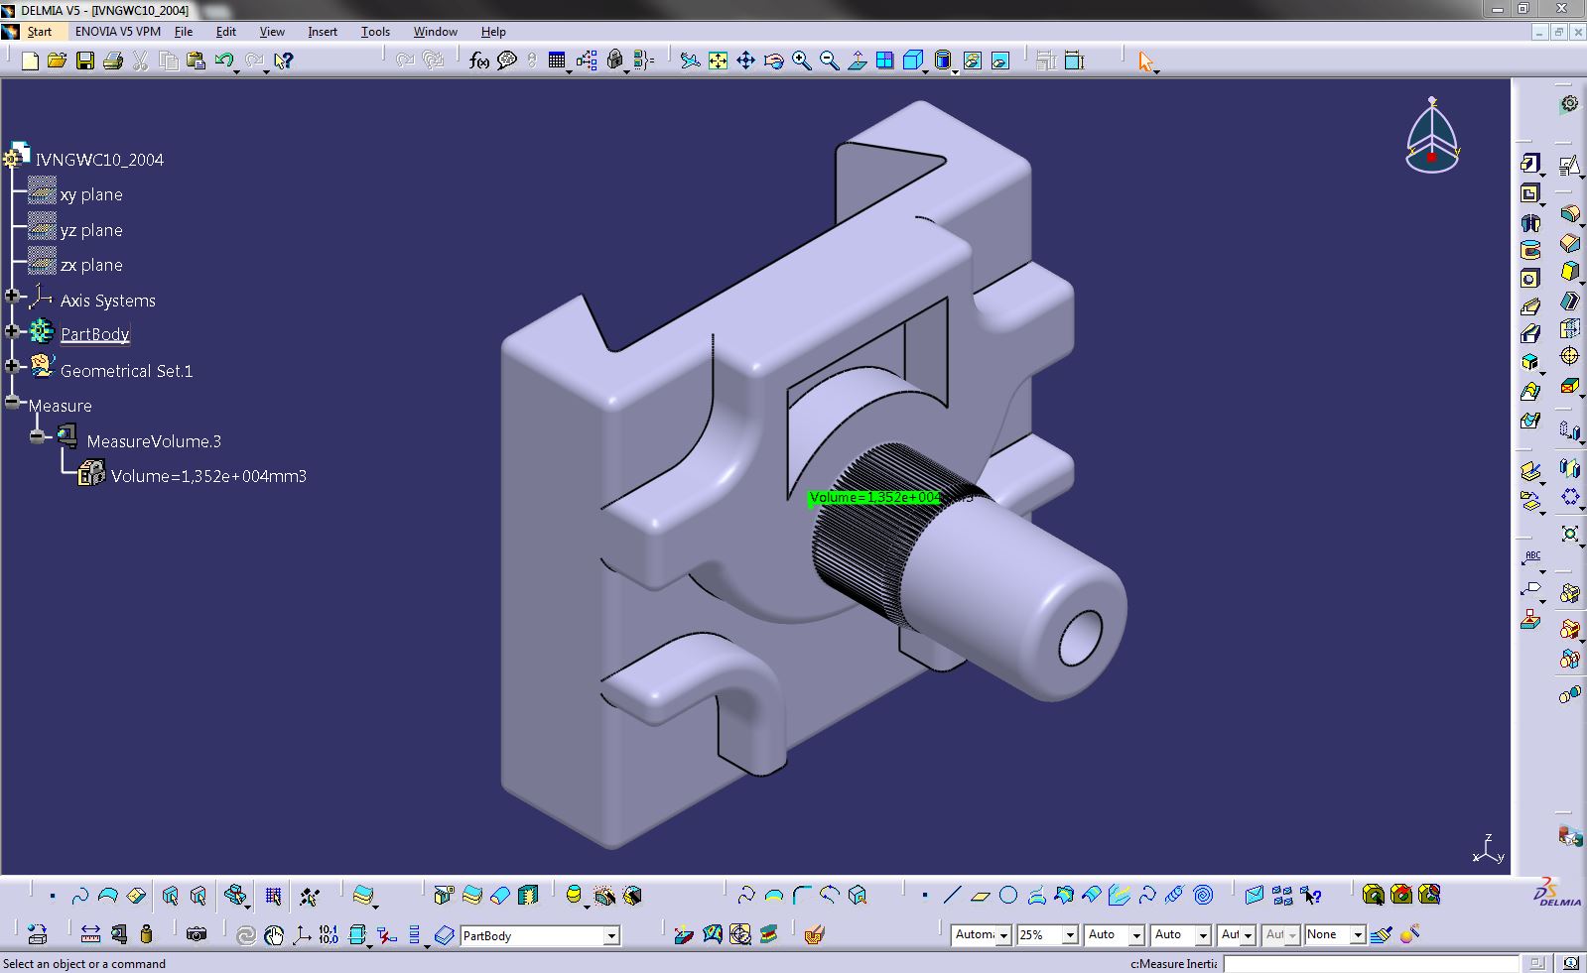This screenshot has height=973, width=1587.
Task: Toggle the 3D working grid icon
Action: [273, 896]
